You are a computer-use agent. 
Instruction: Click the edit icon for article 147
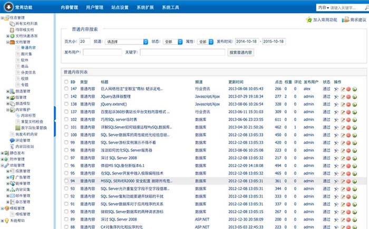343,89
